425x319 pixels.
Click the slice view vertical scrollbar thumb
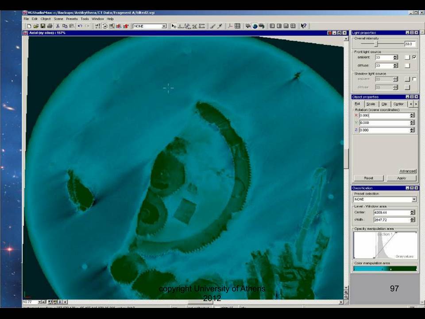346,159
